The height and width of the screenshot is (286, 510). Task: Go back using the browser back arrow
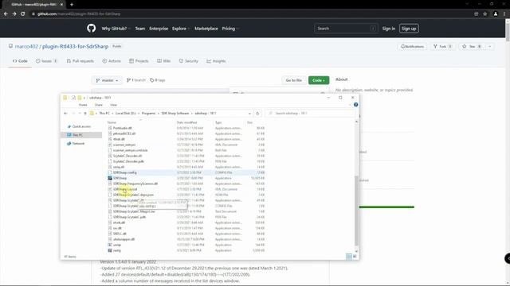[6, 14]
